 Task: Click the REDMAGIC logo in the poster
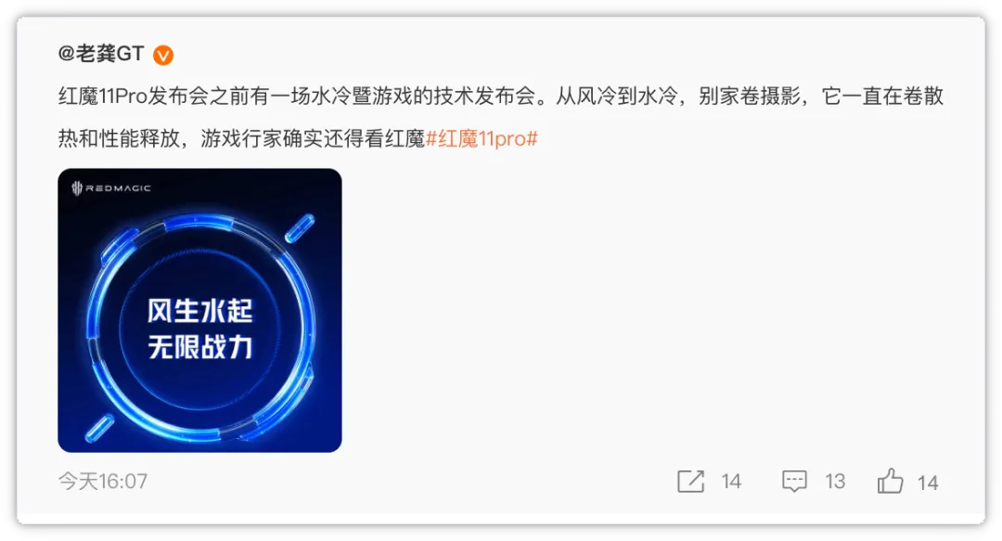[111, 188]
